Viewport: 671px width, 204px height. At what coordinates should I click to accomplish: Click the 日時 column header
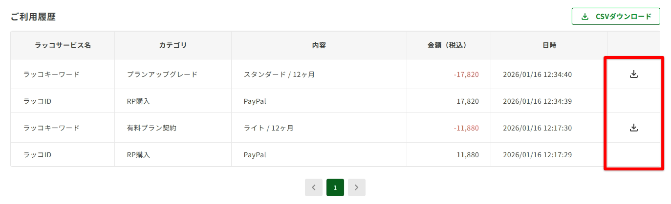(549, 45)
